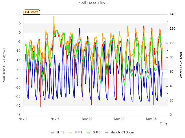The image size is (185, 138).
Task: Click the Water Level (cm) axis title
Action: (x=181, y=65)
